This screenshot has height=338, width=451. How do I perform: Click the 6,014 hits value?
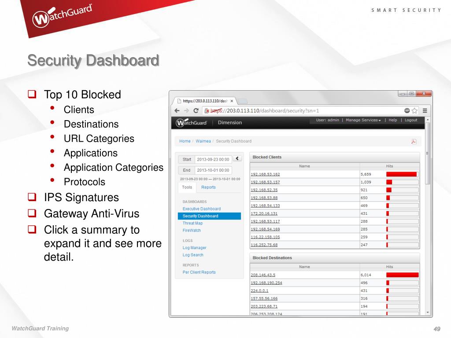point(366,275)
